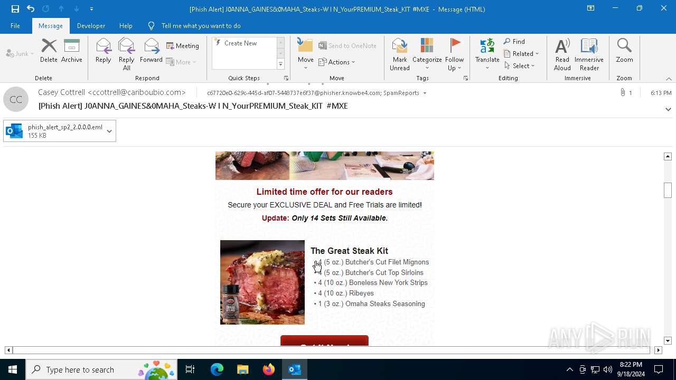Show hidden system tray icons
Image resolution: width=676 pixels, height=380 pixels.
[x=569, y=369]
